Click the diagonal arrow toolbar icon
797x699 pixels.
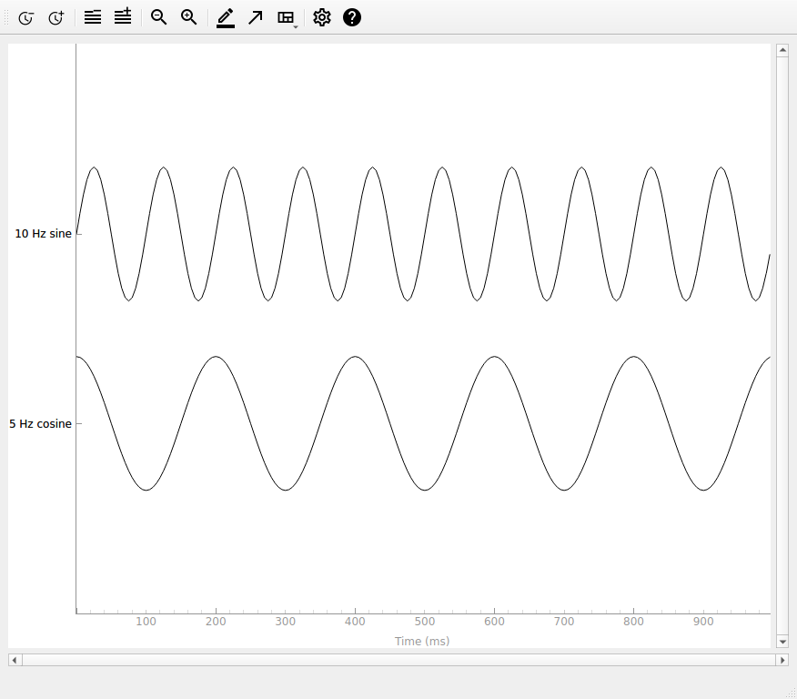[x=255, y=18]
